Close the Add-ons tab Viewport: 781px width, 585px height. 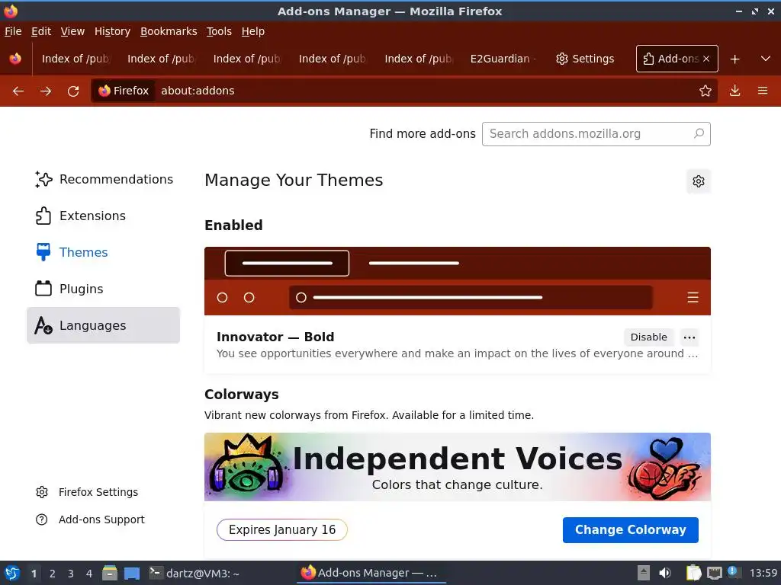706,59
